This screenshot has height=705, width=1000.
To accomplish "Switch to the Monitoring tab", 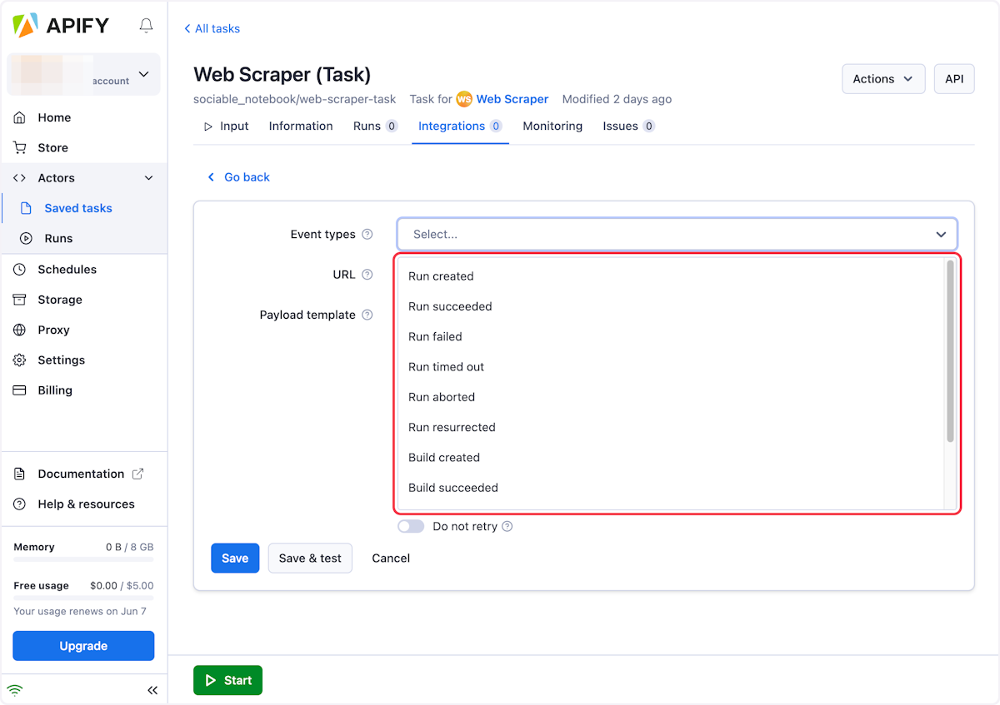I will 552,127.
